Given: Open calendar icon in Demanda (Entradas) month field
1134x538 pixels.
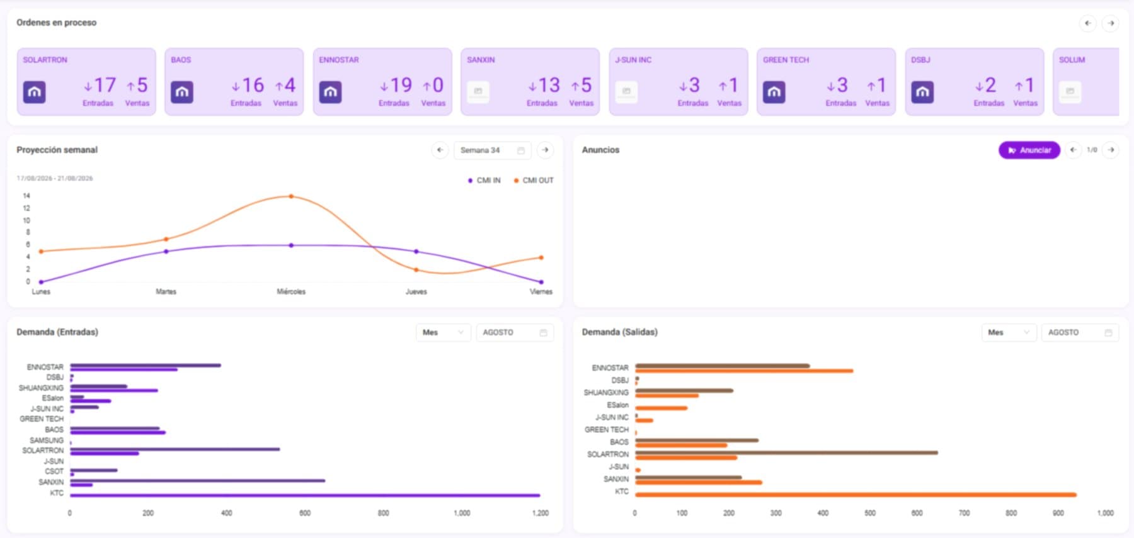Looking at the screenshot, I should click(543, 332).
